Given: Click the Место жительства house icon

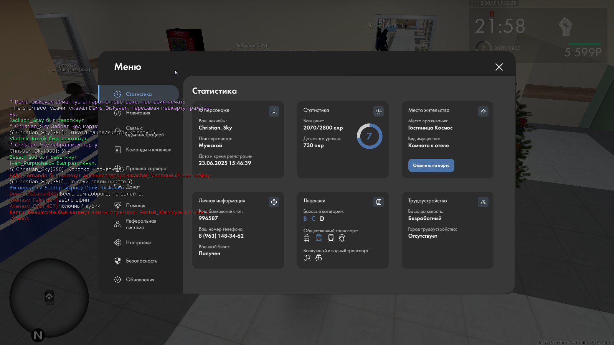Looking at the screenshot, I should coord(483,112).
